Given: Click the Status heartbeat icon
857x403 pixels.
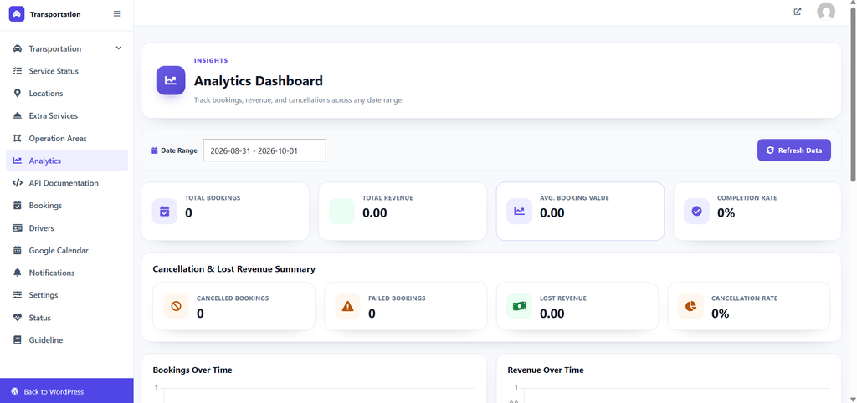Looking at the screenshot, I should tap(18, 317).
